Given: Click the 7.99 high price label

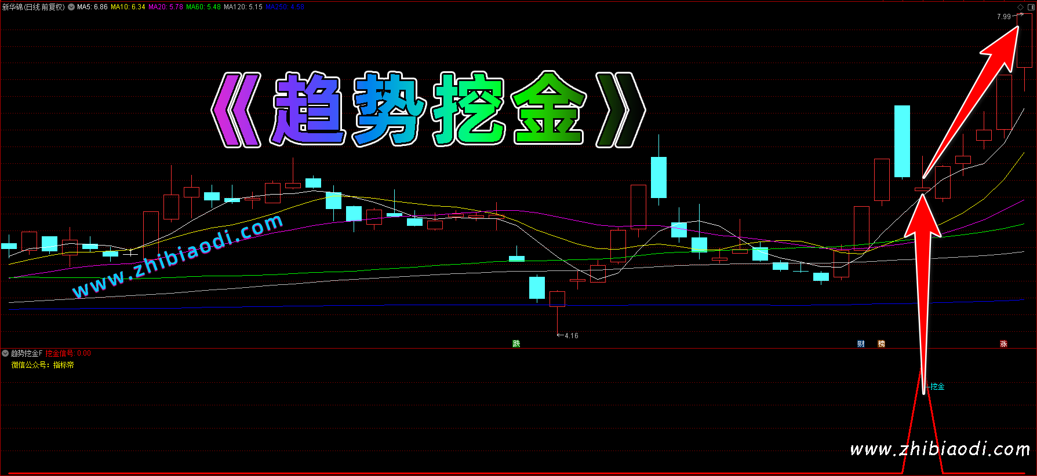Looking at the screenshot, I should coord(1004,17).
